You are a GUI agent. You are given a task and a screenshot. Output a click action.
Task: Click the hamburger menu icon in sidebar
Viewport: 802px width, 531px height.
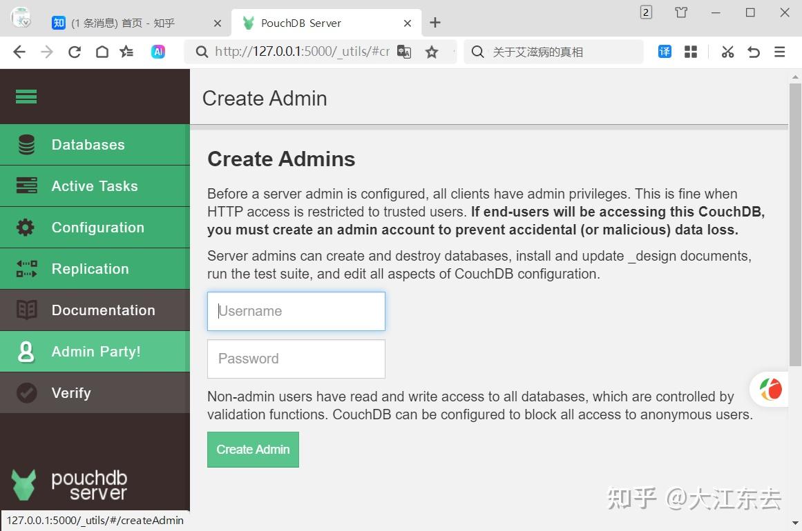[x=26, y=97]
